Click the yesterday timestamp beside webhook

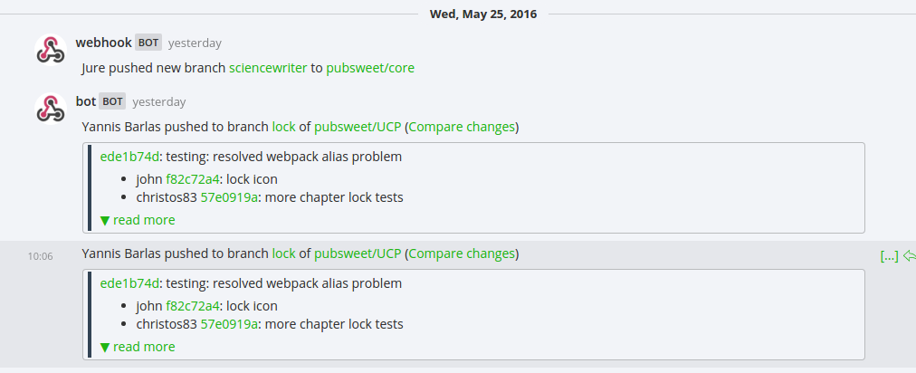point(195,43)
